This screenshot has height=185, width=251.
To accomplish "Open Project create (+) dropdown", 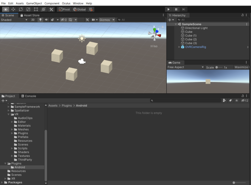I will [4, 101].
